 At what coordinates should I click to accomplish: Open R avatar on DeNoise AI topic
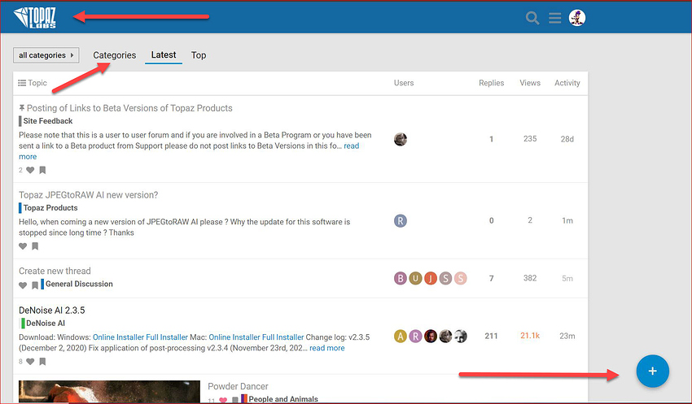pos(415,337)
